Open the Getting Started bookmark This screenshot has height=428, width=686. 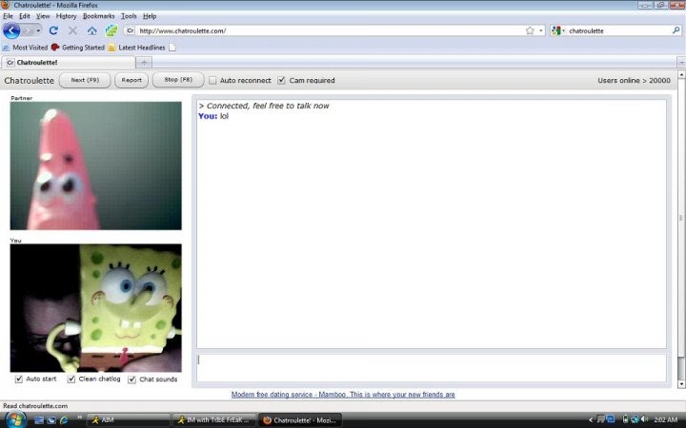click(78, 48)
